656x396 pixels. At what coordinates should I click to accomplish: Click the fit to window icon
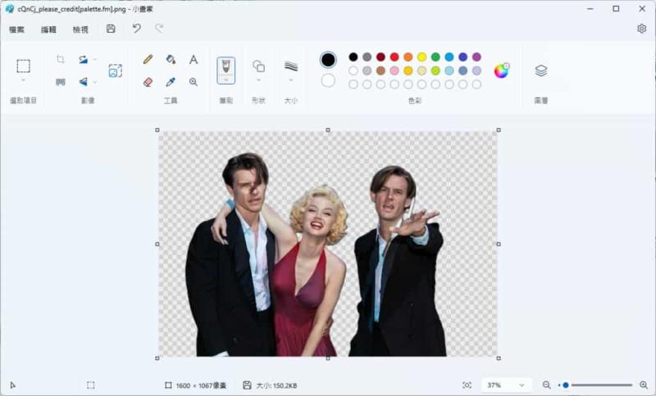(467, 385)
